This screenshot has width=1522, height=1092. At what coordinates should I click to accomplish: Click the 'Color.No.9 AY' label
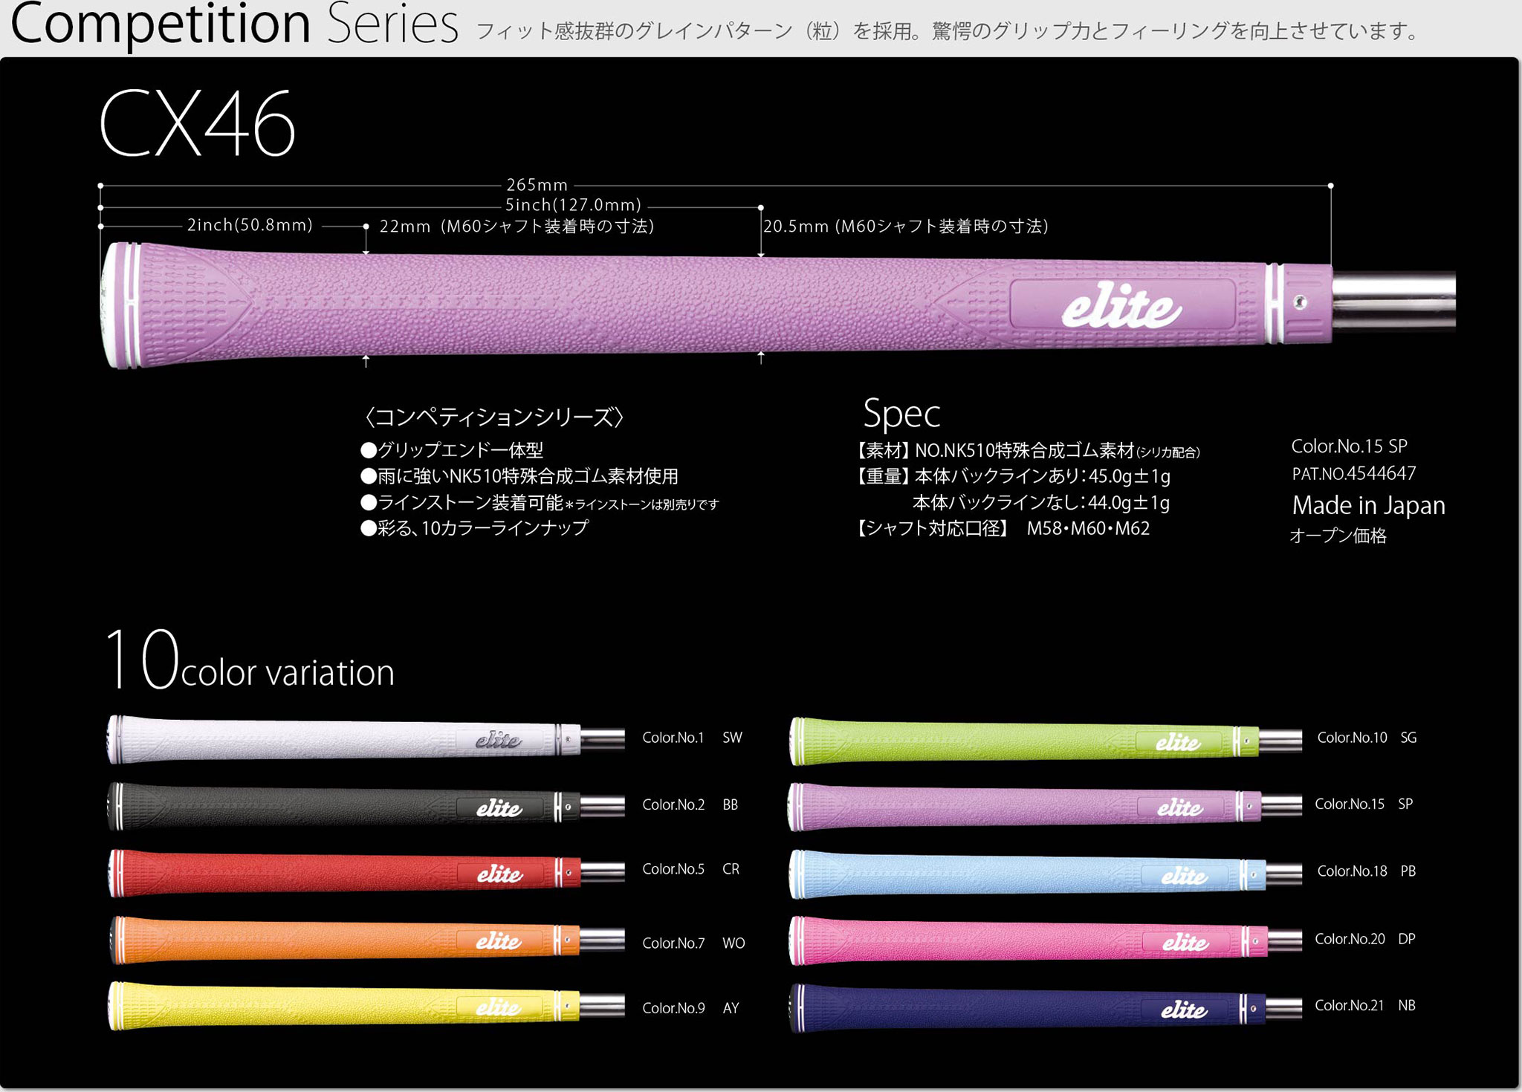pyautogui.click(x=690, y=1008)
